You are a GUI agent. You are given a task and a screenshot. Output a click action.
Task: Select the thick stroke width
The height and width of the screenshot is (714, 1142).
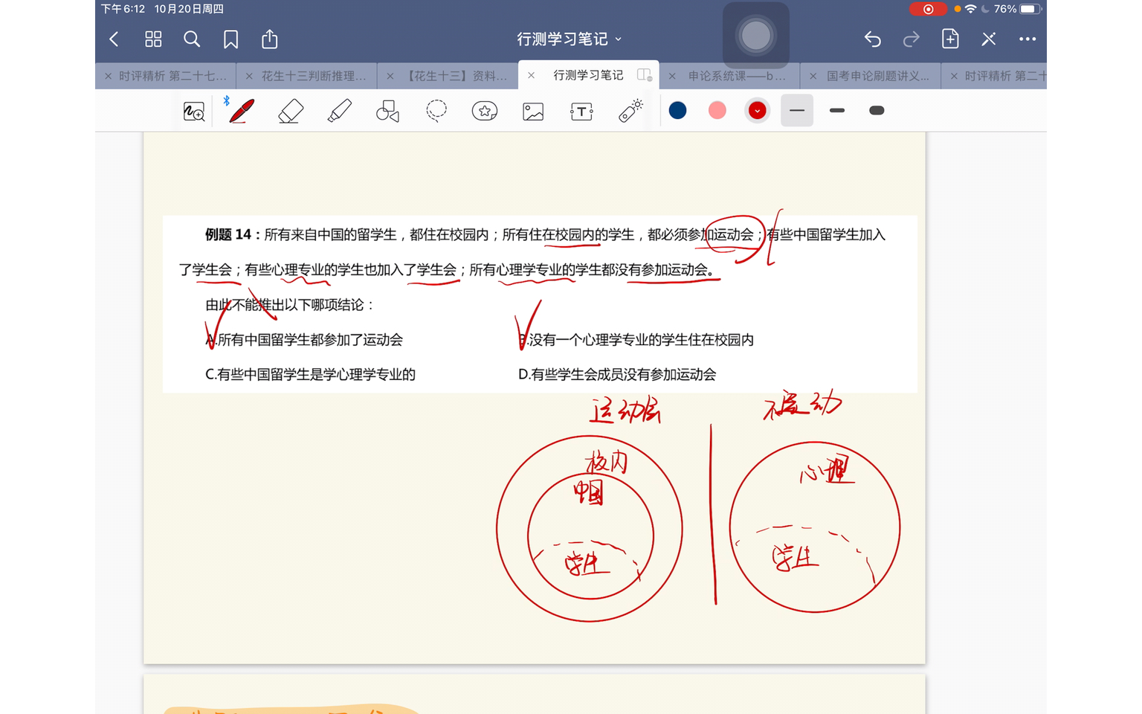point(877,110)
